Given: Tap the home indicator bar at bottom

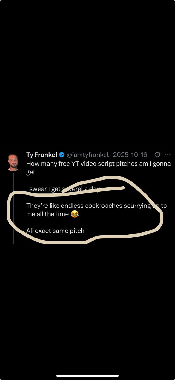Looking at the screenshot, I should click(x=87, y=376).
